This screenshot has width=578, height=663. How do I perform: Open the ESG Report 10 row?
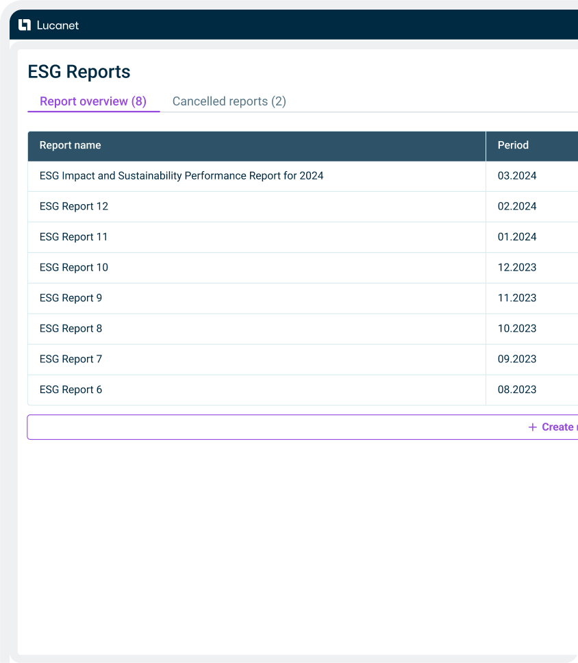coord(74,268)
